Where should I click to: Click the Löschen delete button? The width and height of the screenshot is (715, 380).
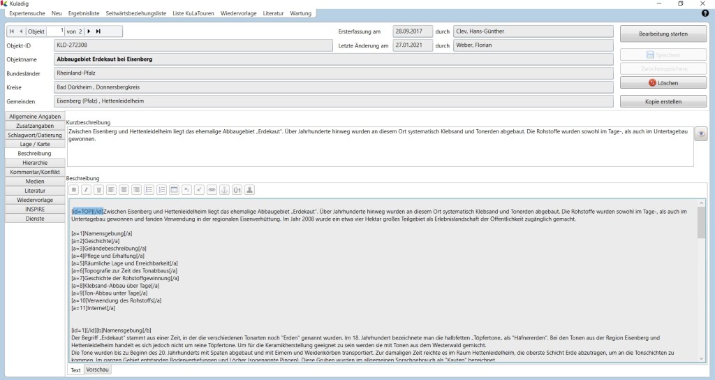click(x=663, y=82)
